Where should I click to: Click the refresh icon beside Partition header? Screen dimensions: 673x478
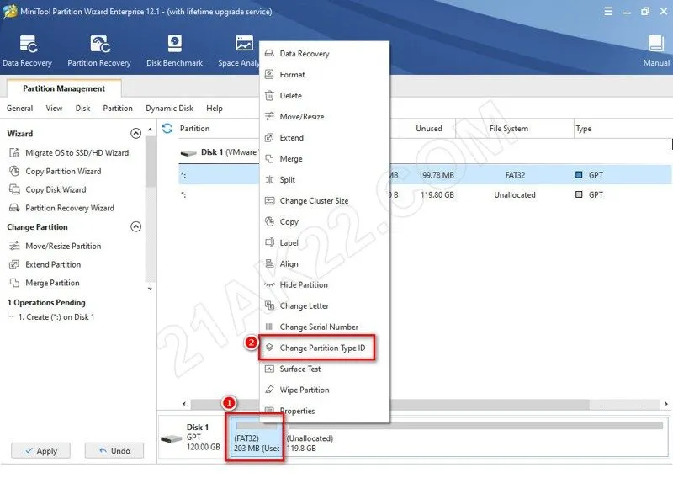tap(167, 129)
